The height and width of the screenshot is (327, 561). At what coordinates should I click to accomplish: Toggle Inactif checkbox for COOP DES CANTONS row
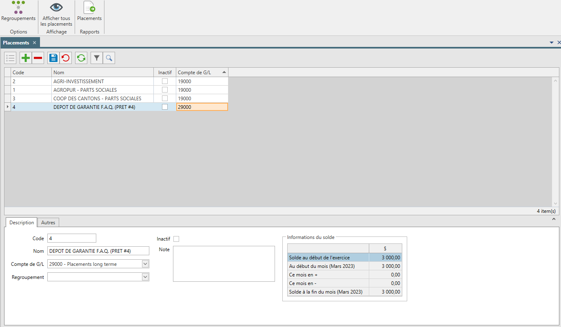pos(165,98)
